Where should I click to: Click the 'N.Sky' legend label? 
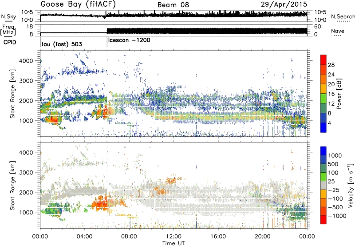(8, 16)
